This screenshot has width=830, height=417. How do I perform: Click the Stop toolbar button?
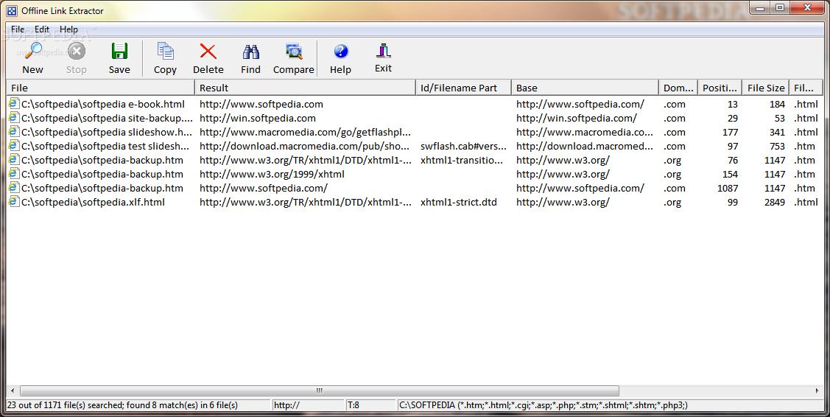[x=77, y=58]
